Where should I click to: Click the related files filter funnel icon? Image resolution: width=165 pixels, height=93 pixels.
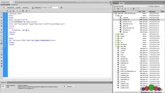tap(111, 5)
